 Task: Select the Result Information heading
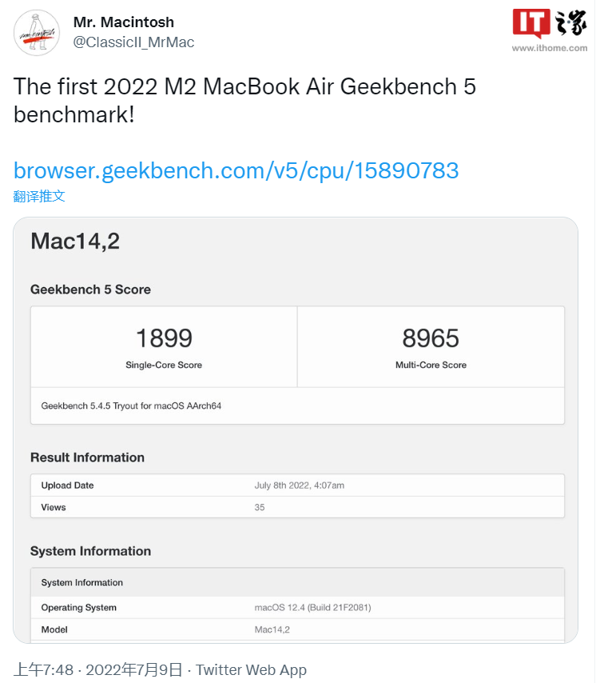click(87, 457)
